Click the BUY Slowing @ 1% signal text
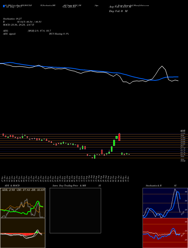Screen dimensions: 188x248 [x=59, y=34]
